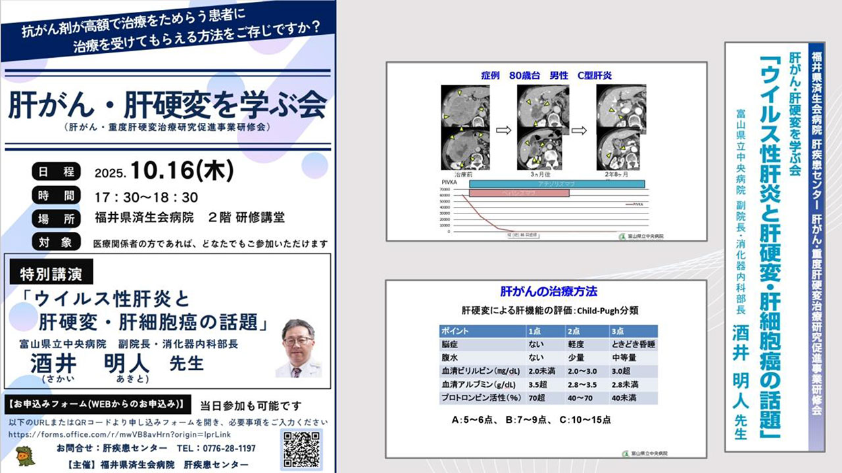Click the pink ベバシズマブ treatment bar
Screen dimensions: 842x473
click(520, 194)
